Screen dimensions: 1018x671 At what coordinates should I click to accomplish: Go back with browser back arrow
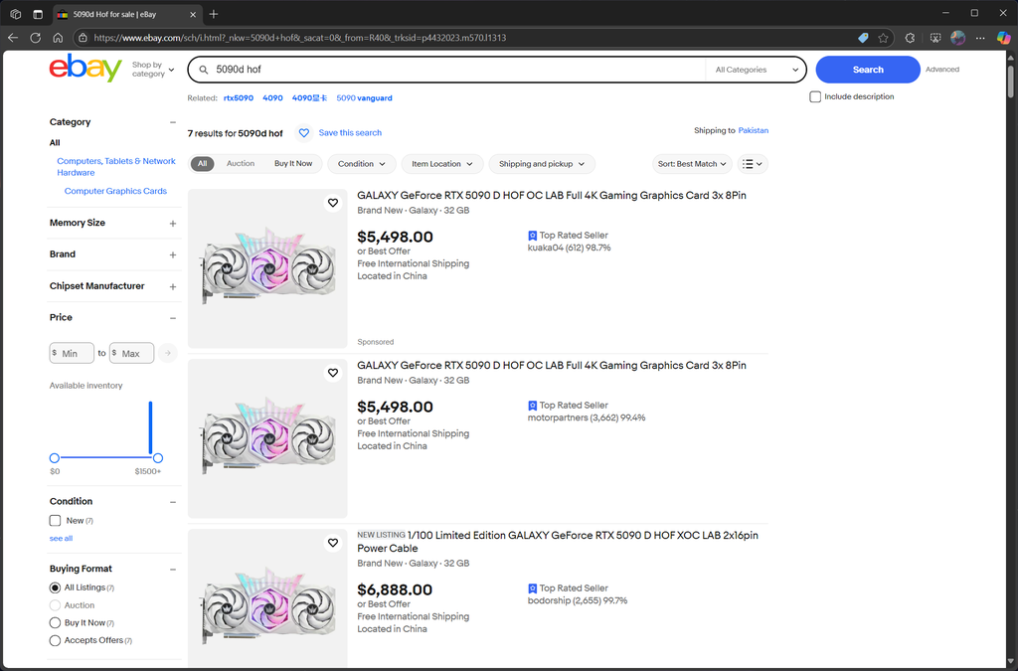point(13,38)
